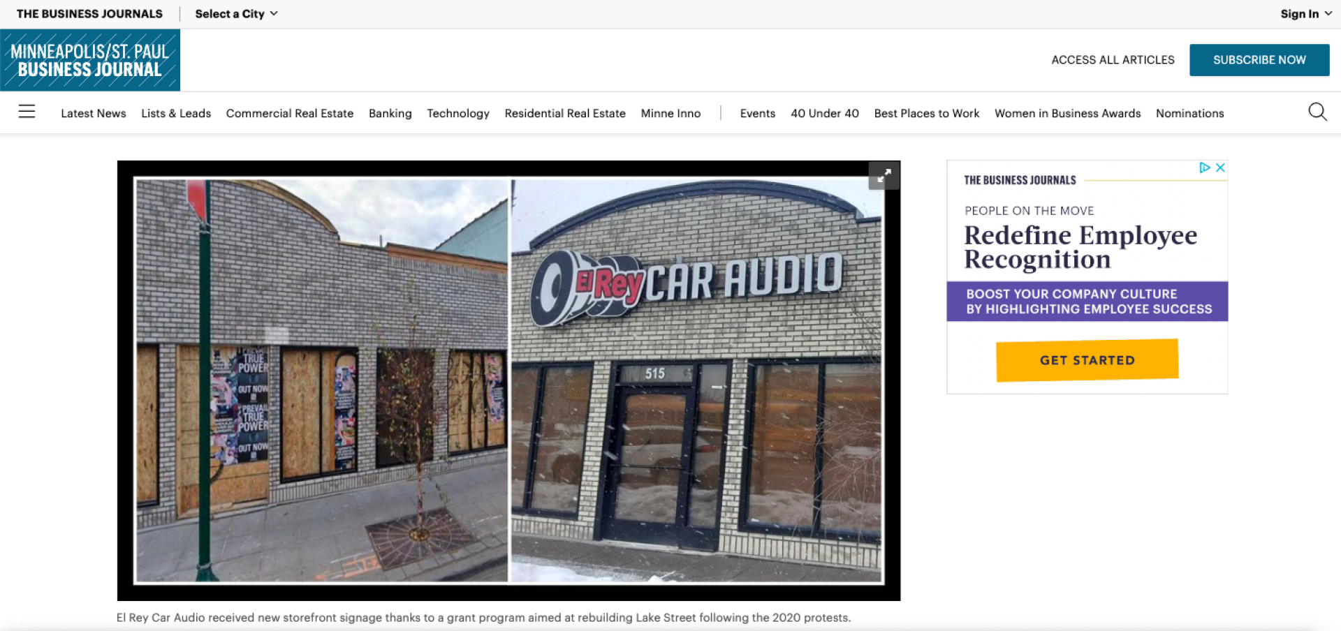Screen dimensions: 1341x631
Task: Go to The Business Journals home link
Action: coord(89,14)
